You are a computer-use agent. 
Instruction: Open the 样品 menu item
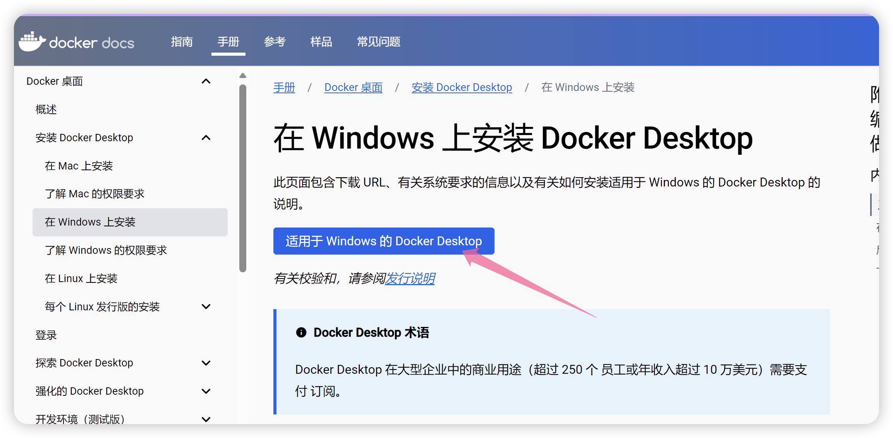tap(321, 42)
